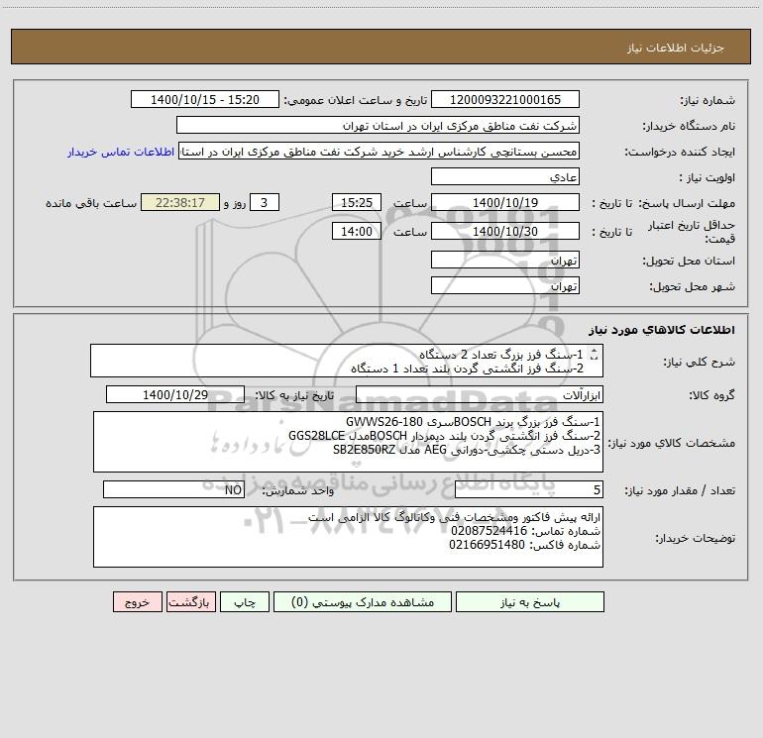This screenshot has width=763, height=738.
Task: Click the fax number line 02166951480
Action: pyautogui.click(x=524, y=545)
